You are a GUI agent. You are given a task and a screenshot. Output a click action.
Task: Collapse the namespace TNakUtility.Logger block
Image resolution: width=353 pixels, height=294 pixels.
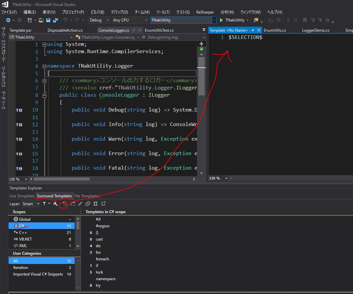(45, 66)
